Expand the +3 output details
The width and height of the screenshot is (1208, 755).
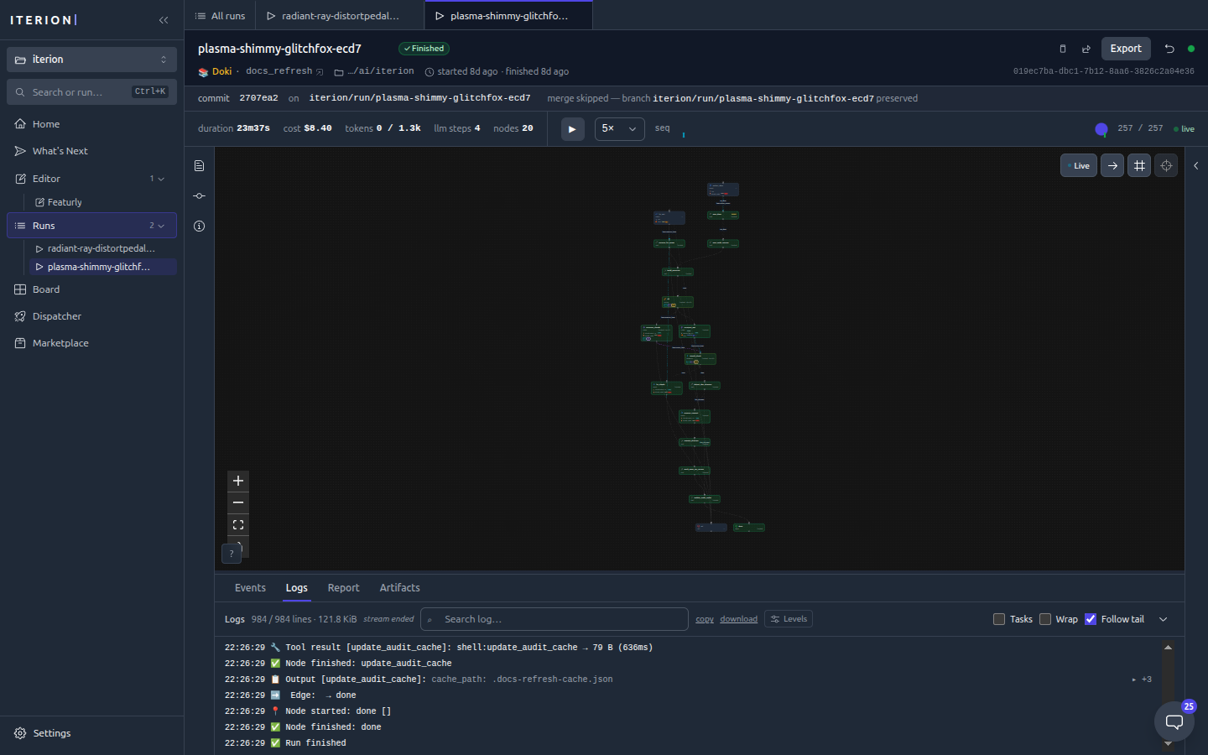tap(1143, 679)
